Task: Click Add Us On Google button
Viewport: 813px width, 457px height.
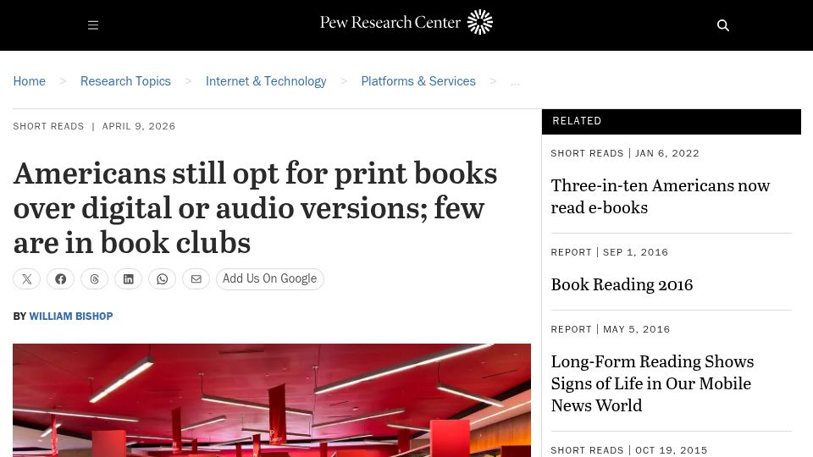Action: tap(269, 278)
